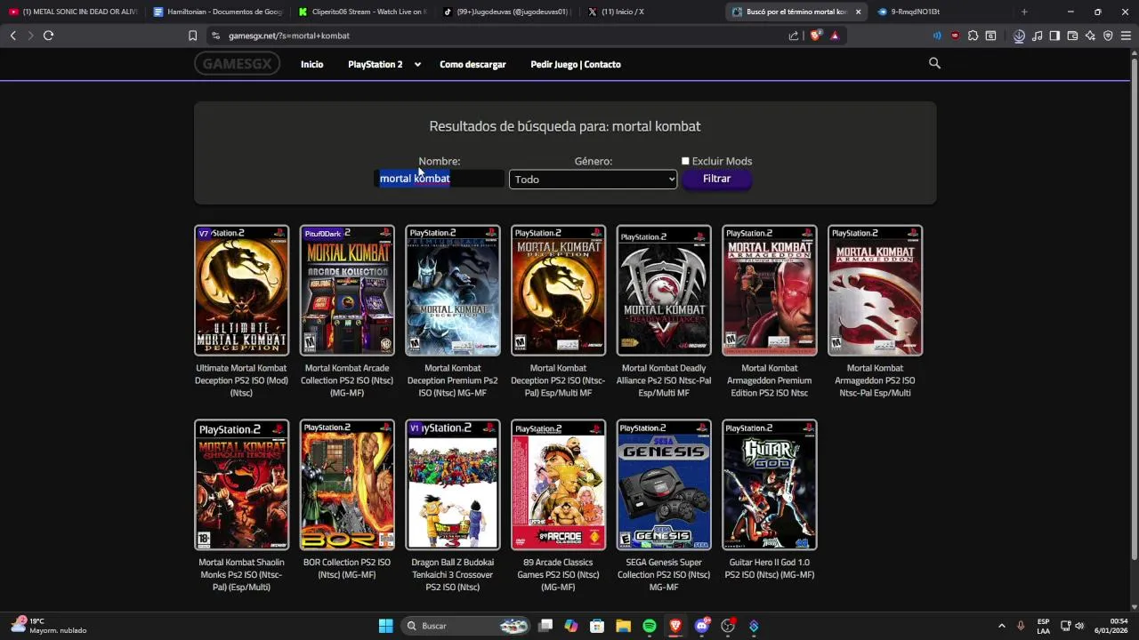
Task: Open Brave VPN shield icon
Action: [1108, 36]
